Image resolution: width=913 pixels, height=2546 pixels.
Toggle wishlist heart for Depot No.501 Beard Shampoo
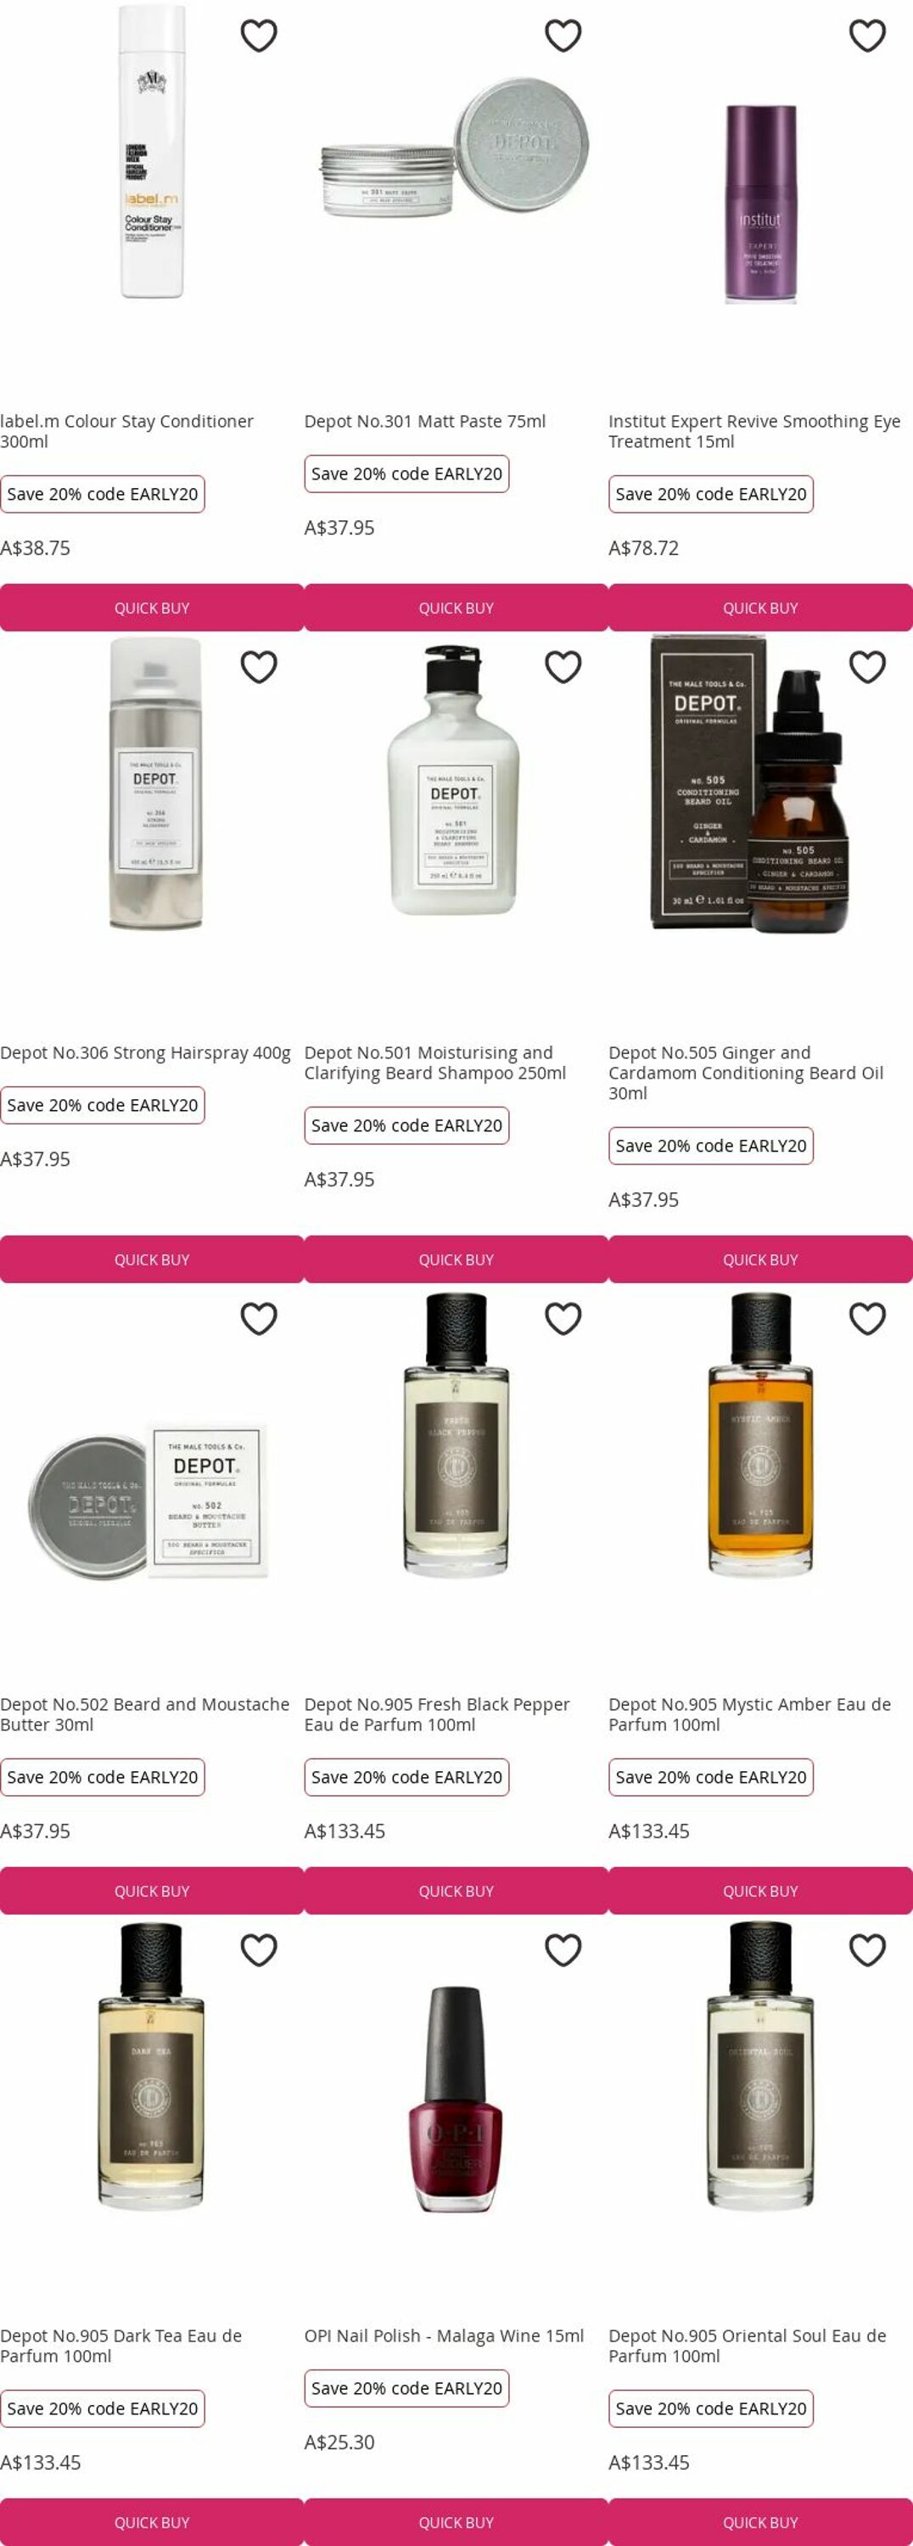563,667
